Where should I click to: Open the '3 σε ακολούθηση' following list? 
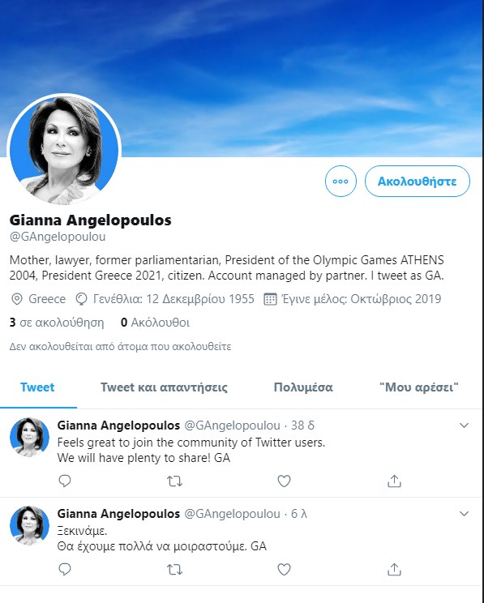[x=57, y=323]
